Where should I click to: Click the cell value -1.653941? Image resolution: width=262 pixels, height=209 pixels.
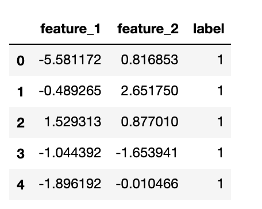coord(147,153)
